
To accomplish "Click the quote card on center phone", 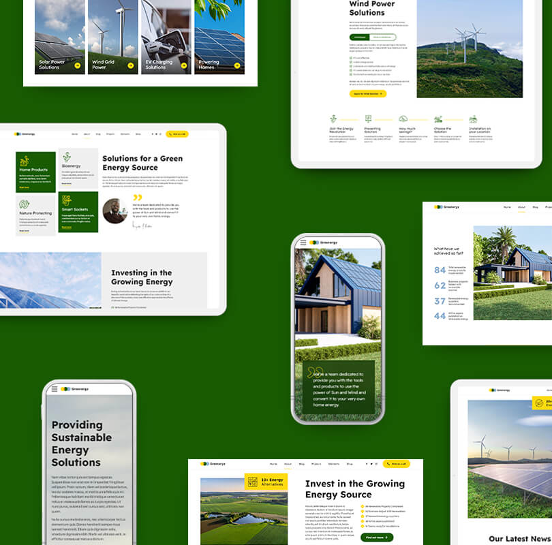I will 338,387.
